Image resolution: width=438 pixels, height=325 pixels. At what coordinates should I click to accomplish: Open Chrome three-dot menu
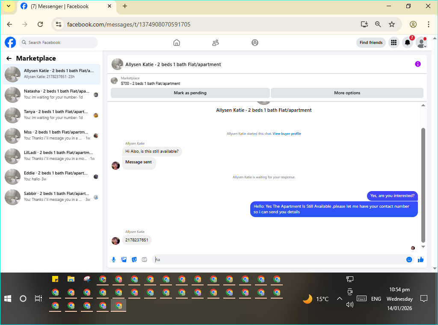pyautogui.click(x=429, y=24)
